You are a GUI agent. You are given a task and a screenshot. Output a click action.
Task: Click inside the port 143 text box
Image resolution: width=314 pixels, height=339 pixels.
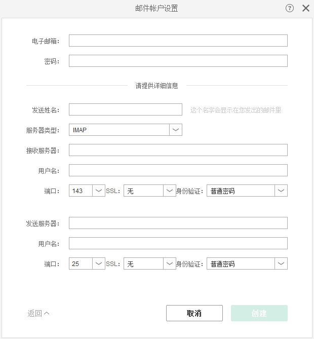point(81,191)
